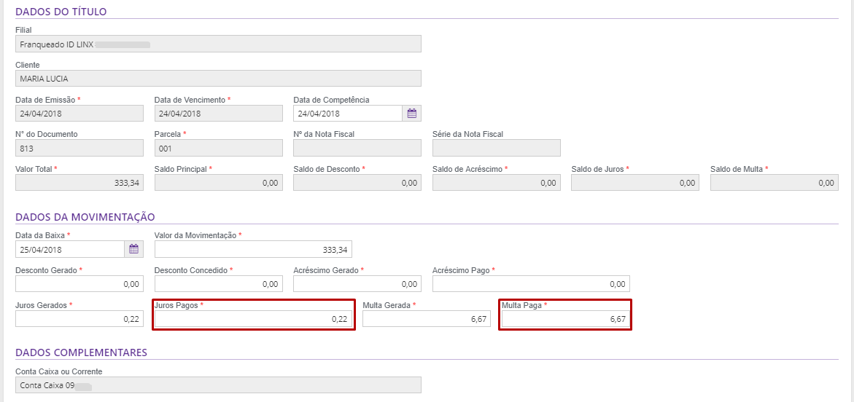Select the Nº da Nota Fiscal field
Viewport: 854px width, 402px height.
(357, 148)
